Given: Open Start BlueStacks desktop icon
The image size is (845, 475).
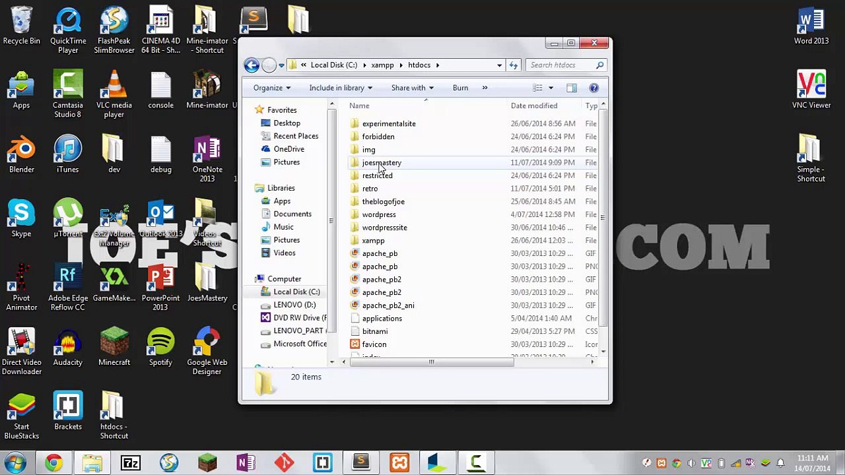Looking at the screenshot, I should [x=21, y=416].
